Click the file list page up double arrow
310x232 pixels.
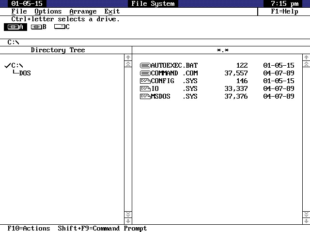point(306,64)
